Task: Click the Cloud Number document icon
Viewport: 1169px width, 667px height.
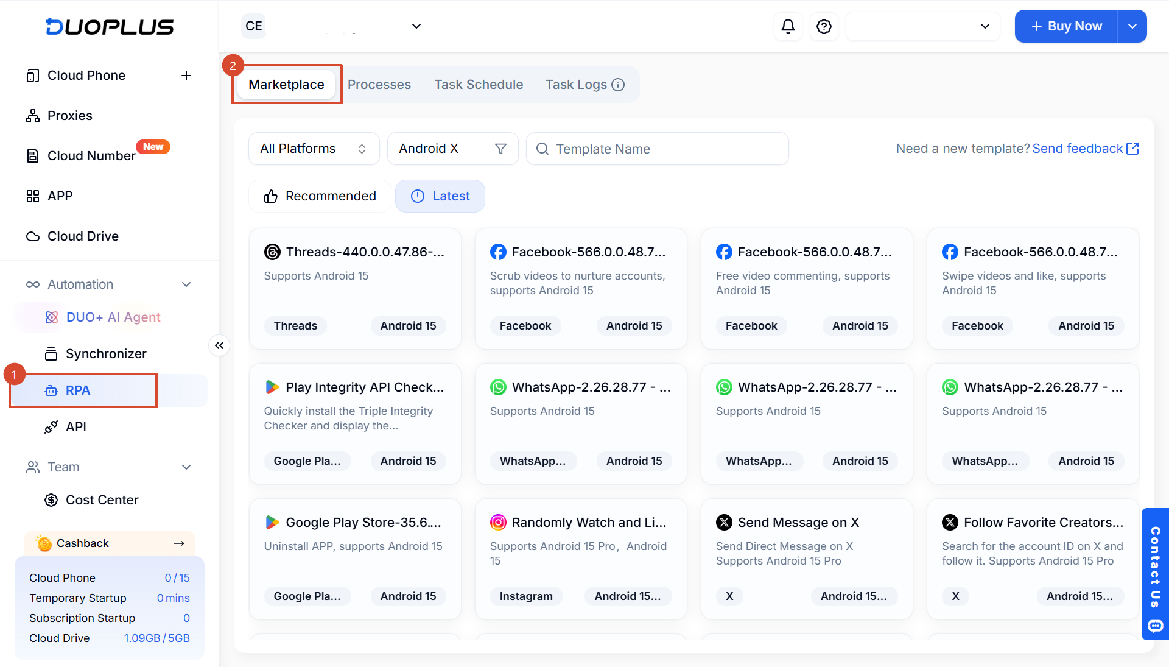Action: (33, 156)
